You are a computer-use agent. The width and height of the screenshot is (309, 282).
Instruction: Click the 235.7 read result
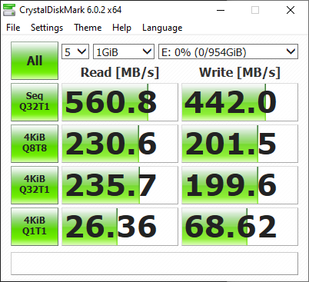click(120, 185)
